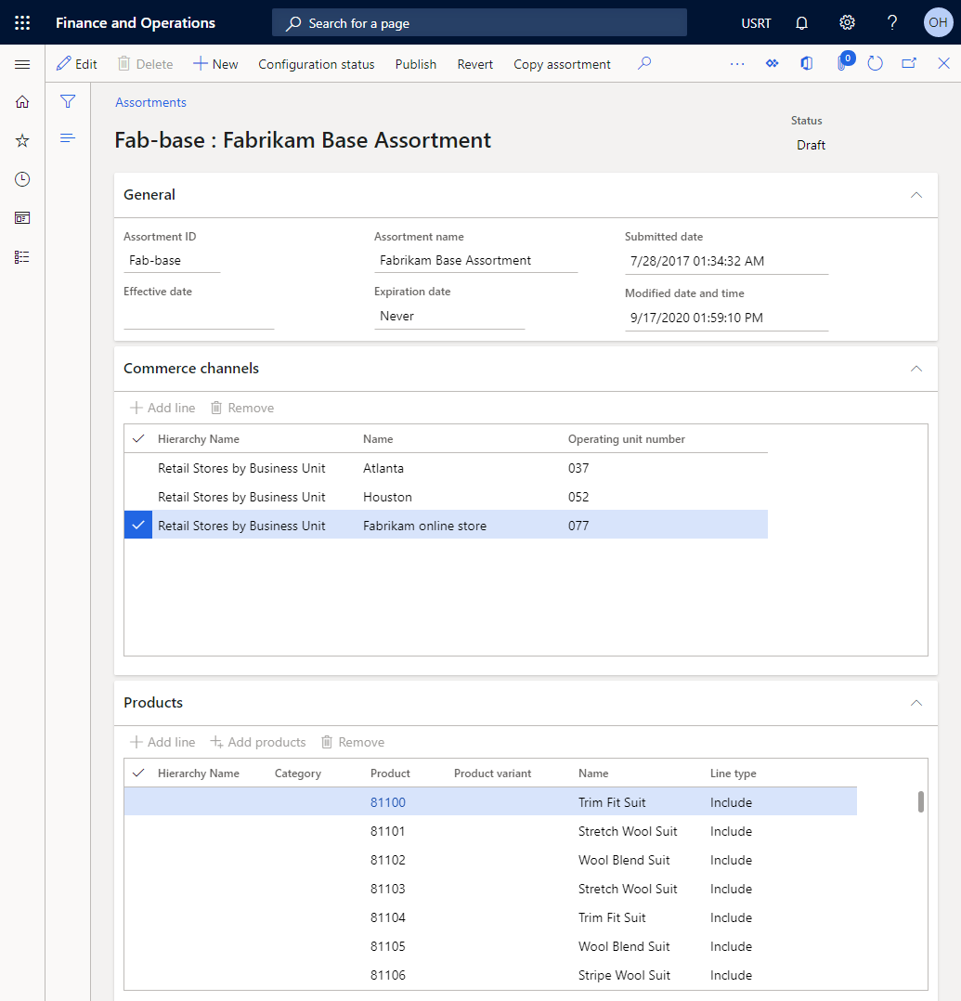Click Revert in the action pane
This screenshot has width=961, height=1001.
pos(475,64)
